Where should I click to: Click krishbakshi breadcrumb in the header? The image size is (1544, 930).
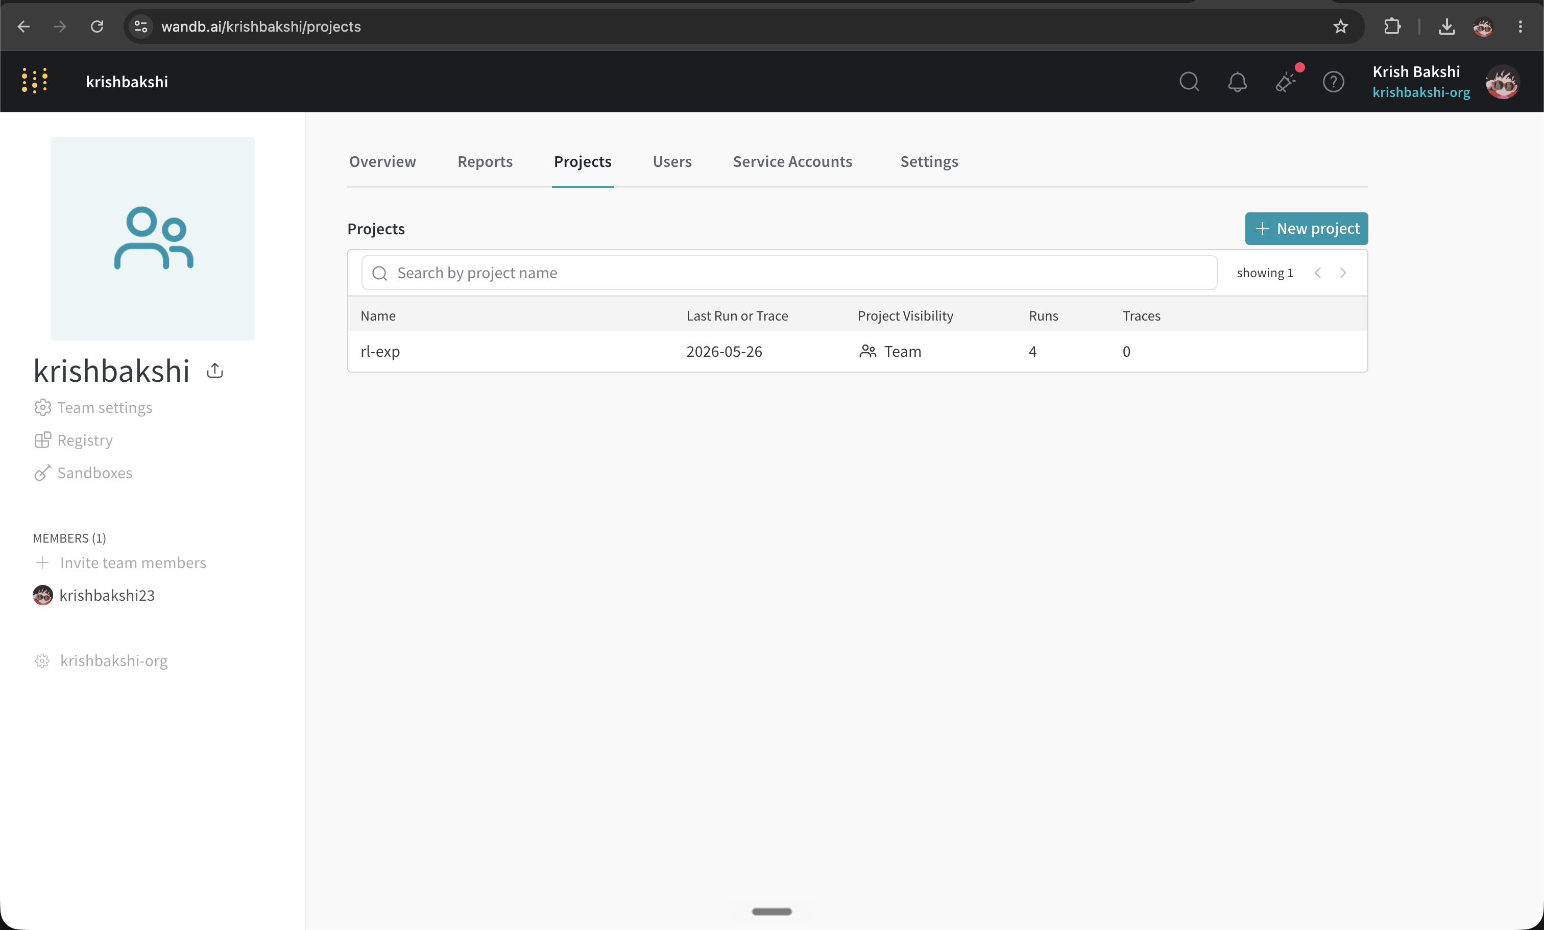[x=127, y=82]
